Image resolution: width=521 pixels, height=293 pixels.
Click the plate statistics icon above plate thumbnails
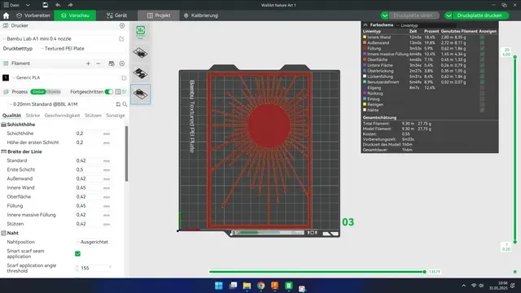(141, 32)
